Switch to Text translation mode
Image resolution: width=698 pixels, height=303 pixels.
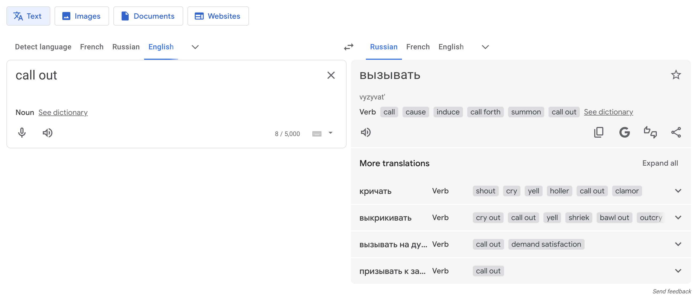28,16
